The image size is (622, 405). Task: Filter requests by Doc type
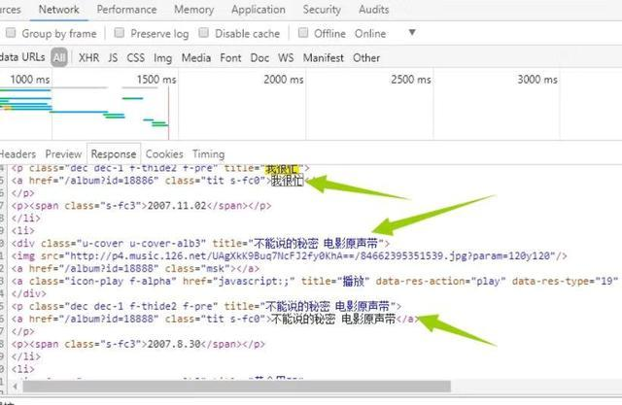(259, 58)
